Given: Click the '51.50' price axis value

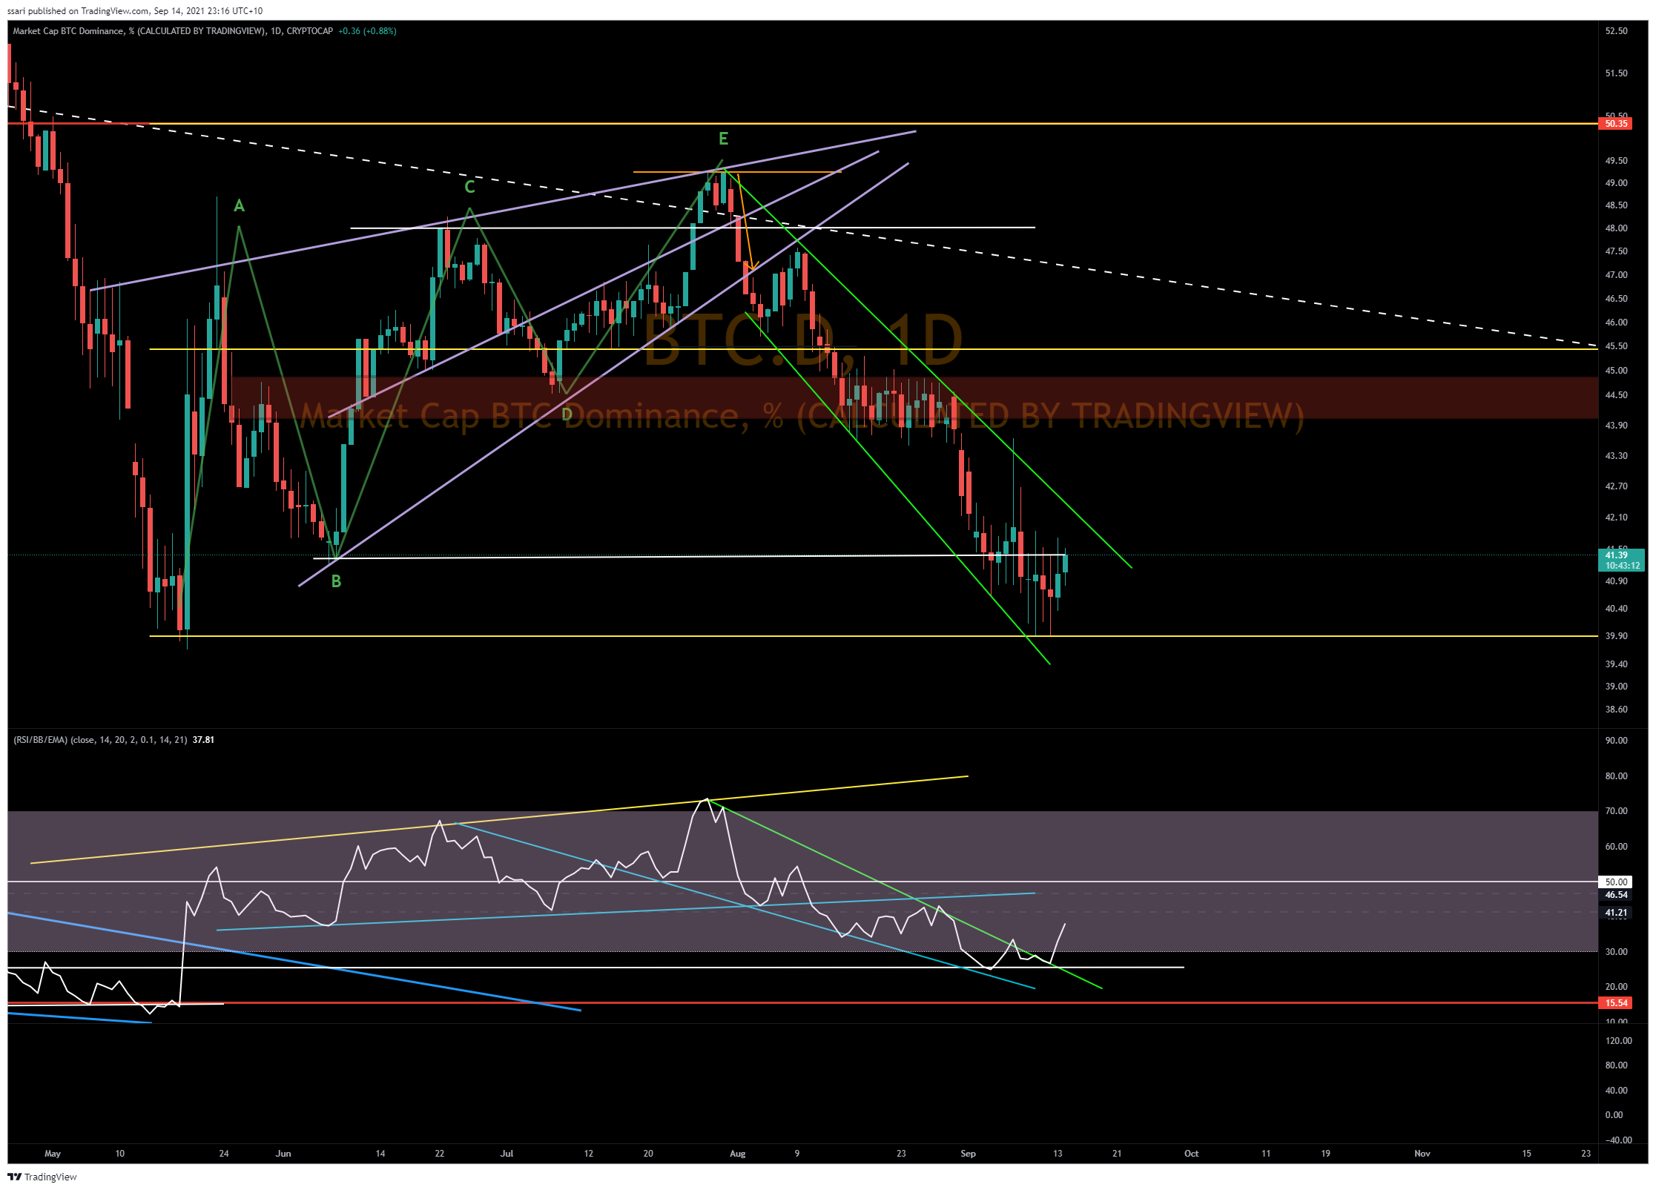Looking at the screenshot, I should tap(1617, 73).
